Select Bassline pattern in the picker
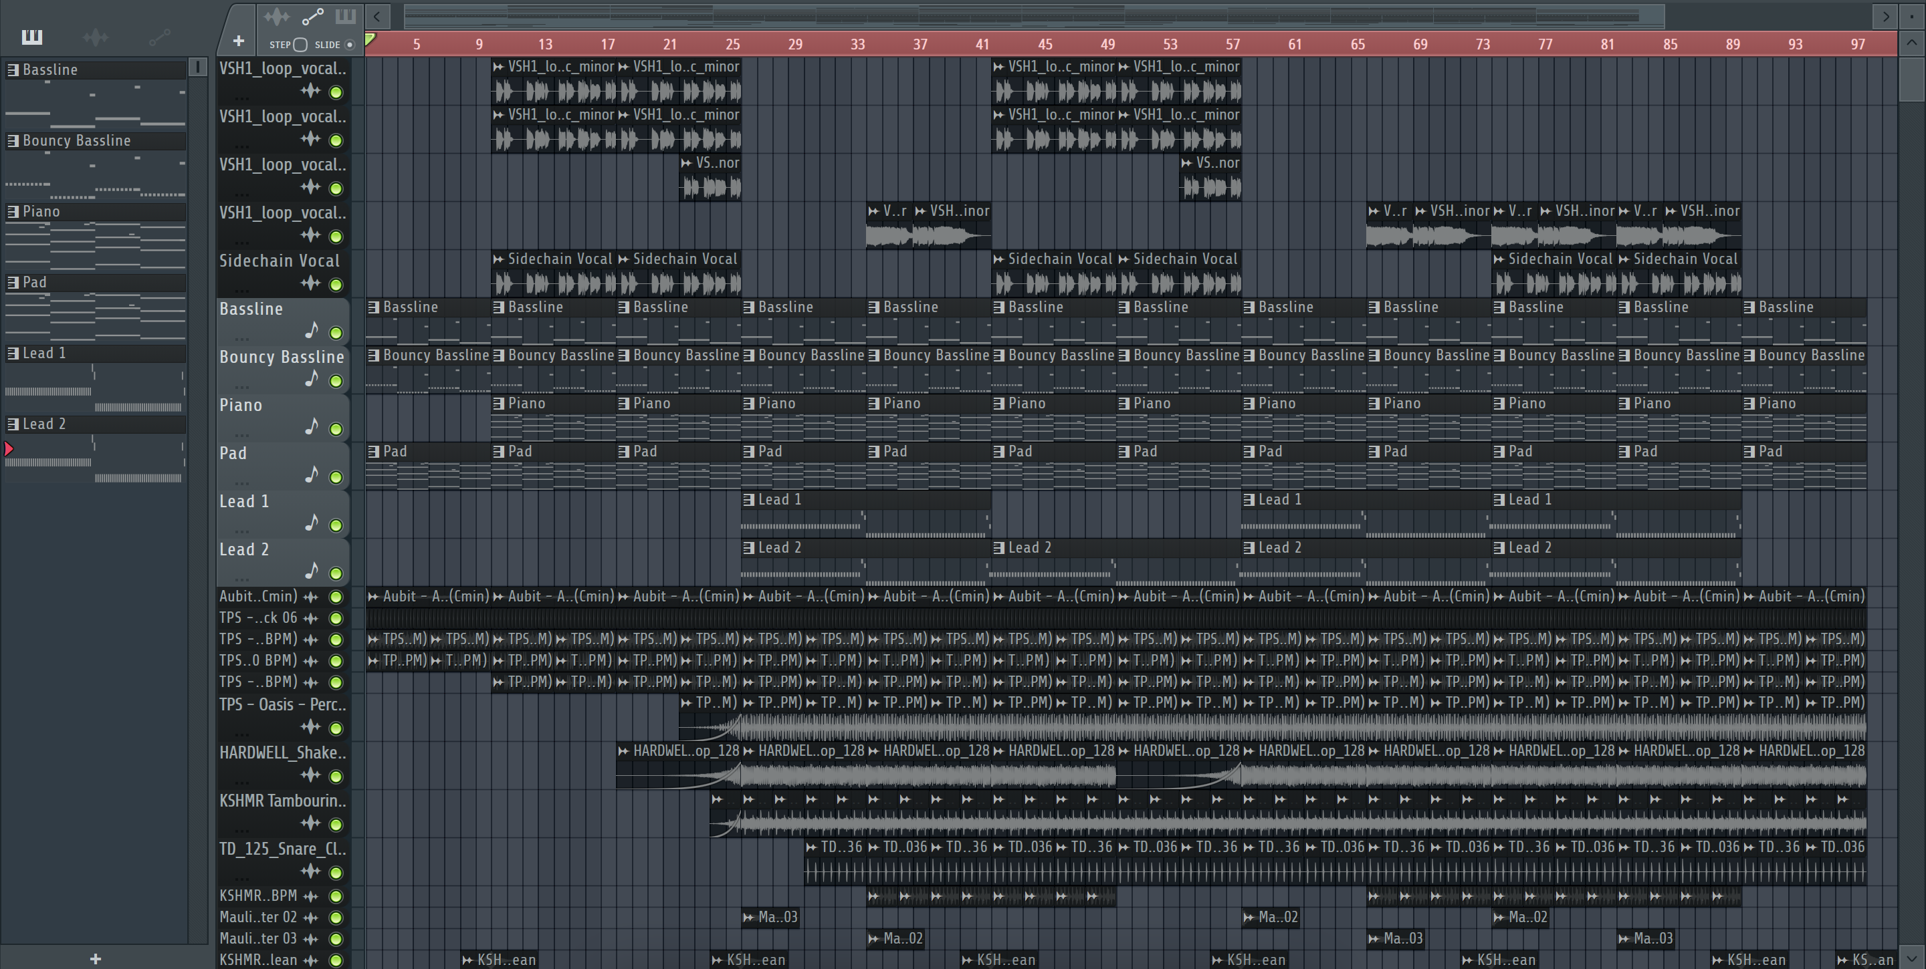 point(96,70)
